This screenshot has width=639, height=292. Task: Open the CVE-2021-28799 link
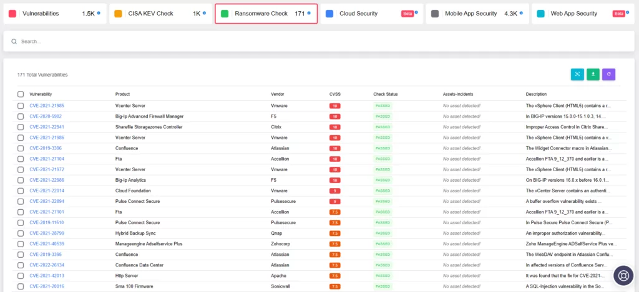pyautogui.click(x=47, y=233)
